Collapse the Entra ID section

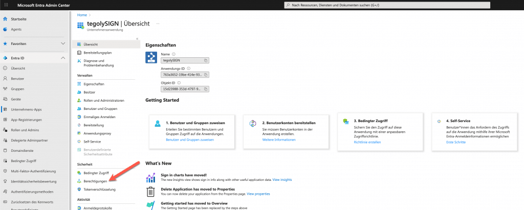coord(63,58)
